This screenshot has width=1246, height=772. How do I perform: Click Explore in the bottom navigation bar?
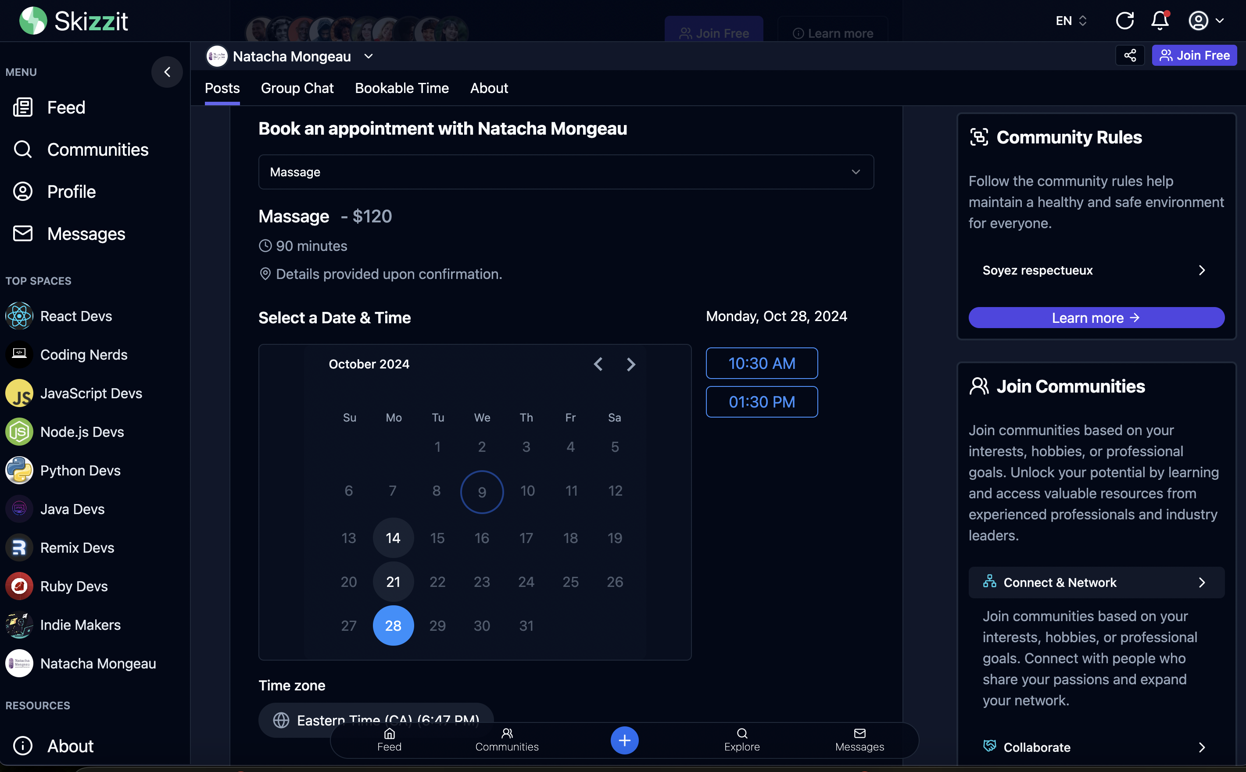(741, 740)
